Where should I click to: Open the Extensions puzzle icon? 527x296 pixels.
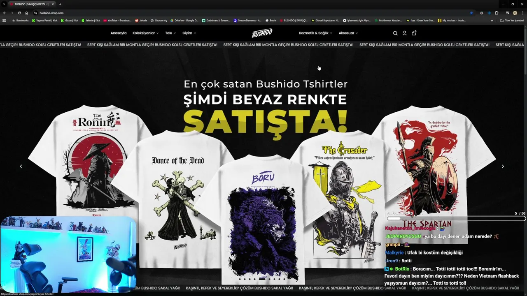click(497, 13)
